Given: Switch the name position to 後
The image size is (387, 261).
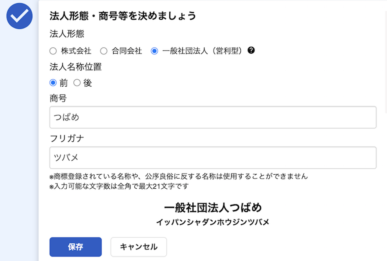Looking at the screenshot, I should pos(77,83).
